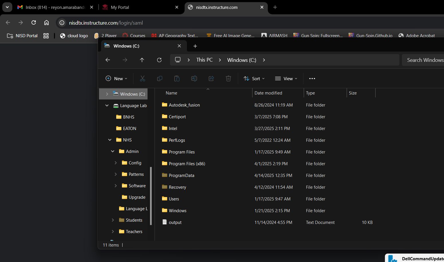Click the Delete trash can icon
Screen dimensions: 444x262
tap(228, 78)
